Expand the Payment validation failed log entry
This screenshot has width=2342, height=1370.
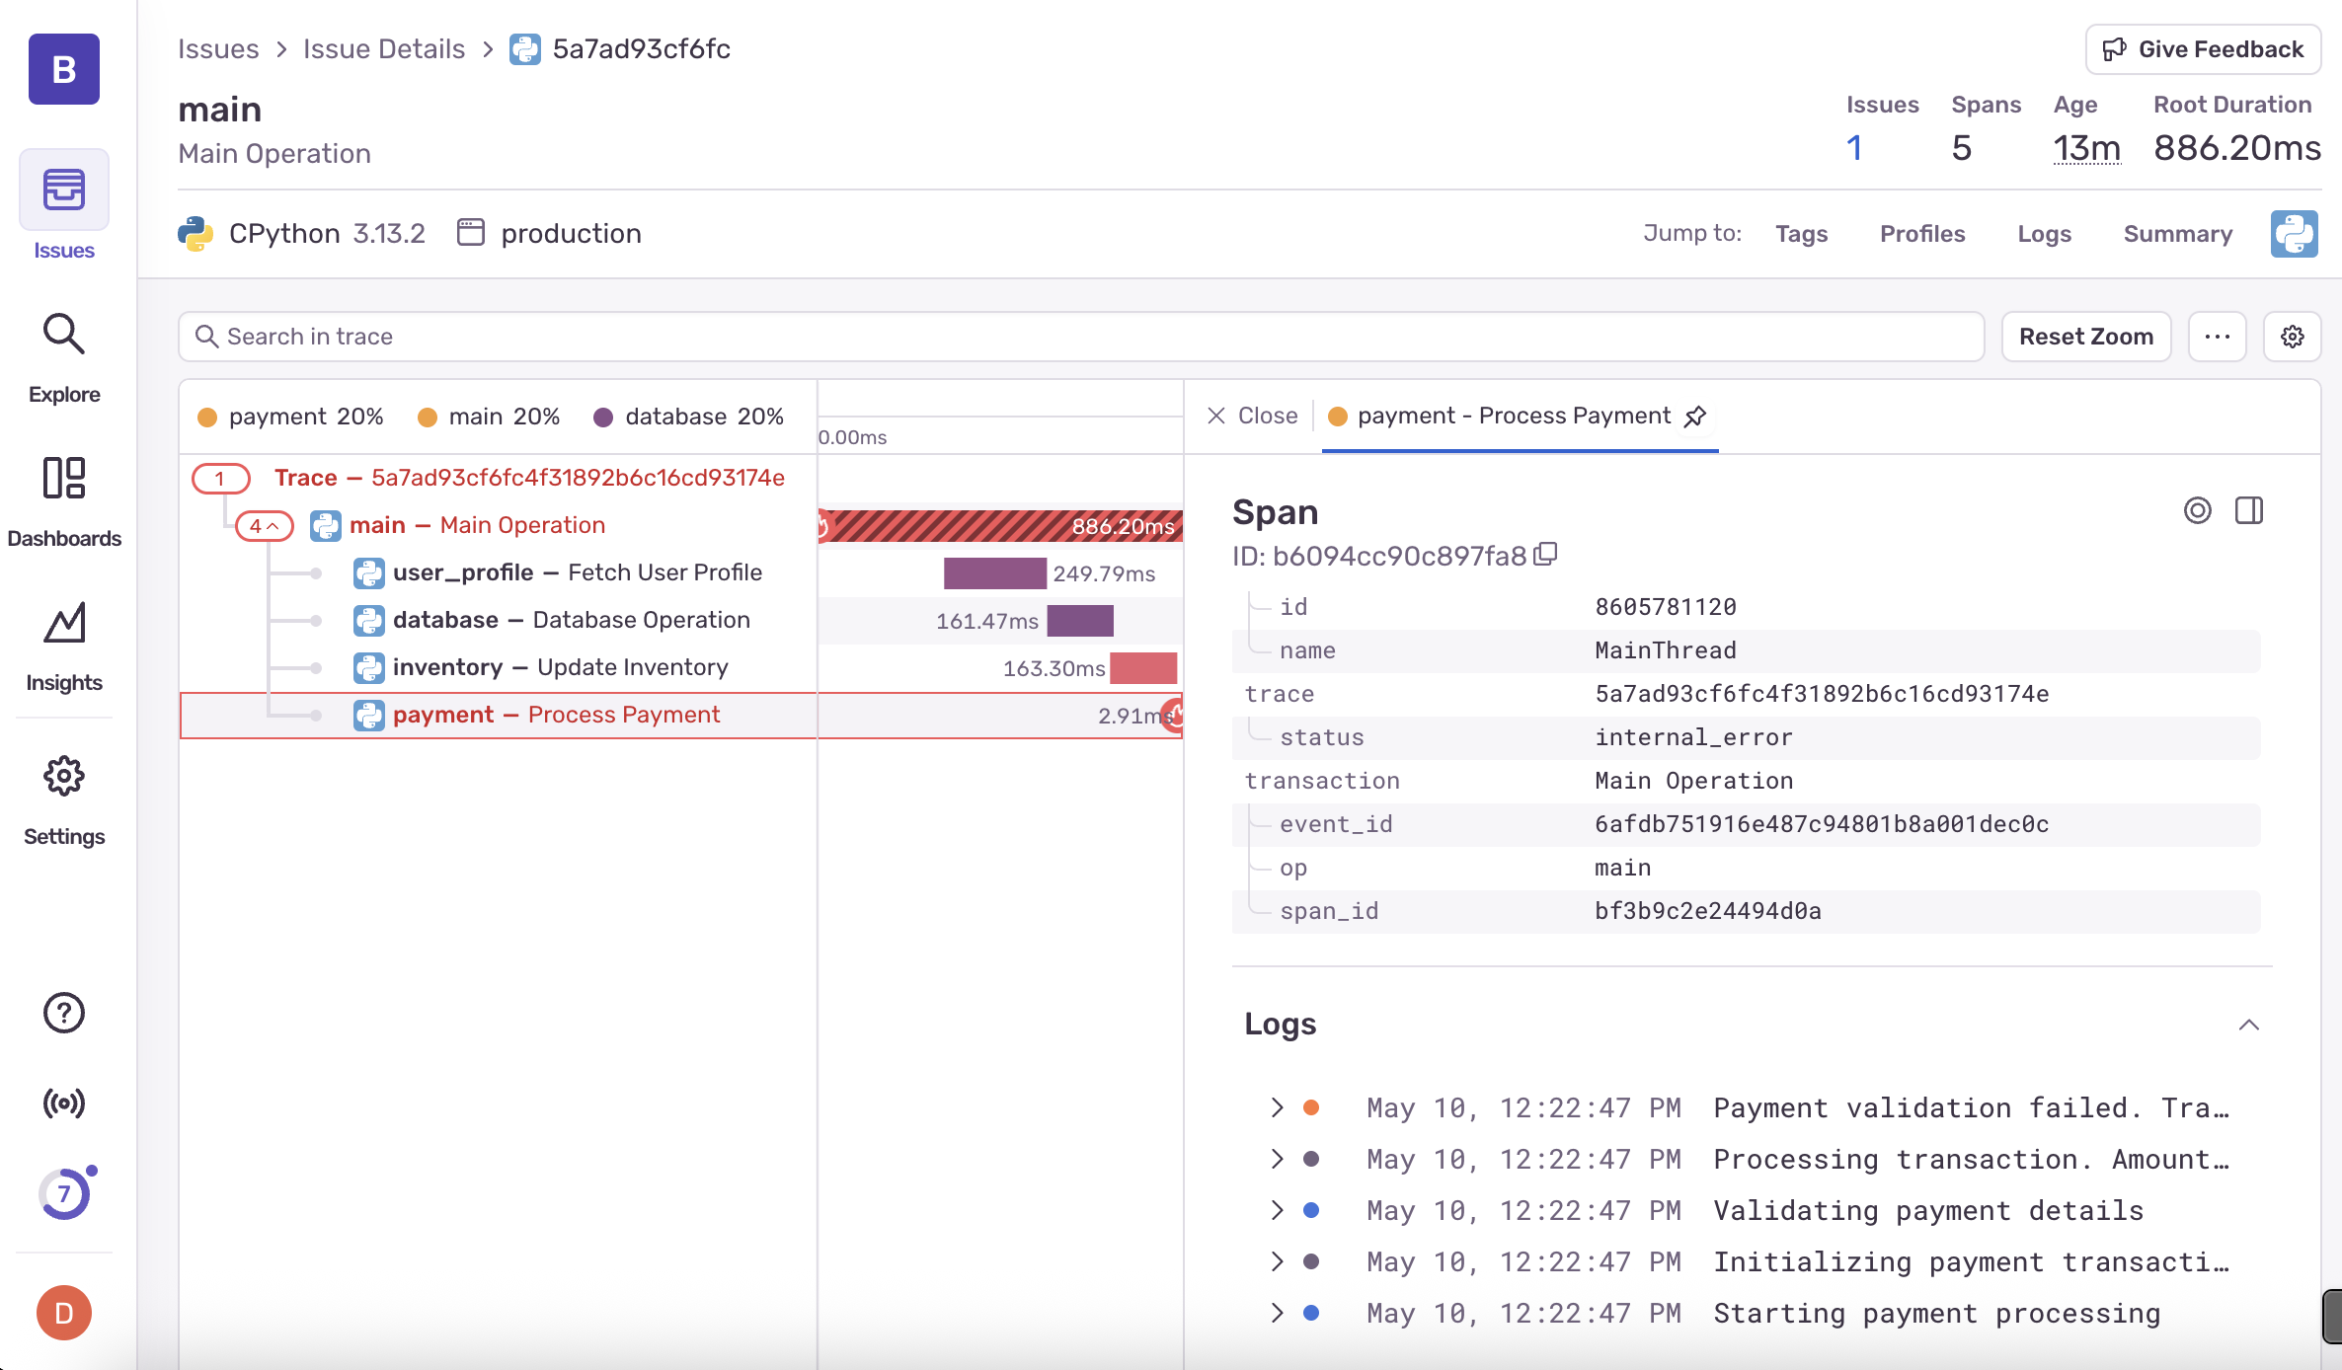(x=1277, y=1107)
